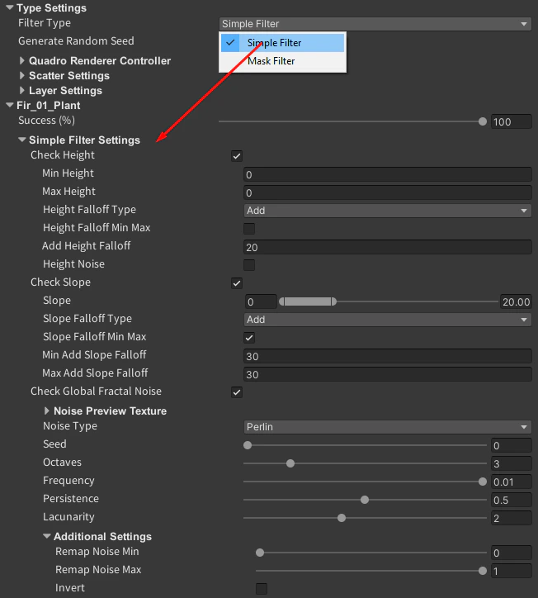This screenshot has height=598, width=538.
Task: Enable the Invert checkbox
Action: click(x=262, y=588)
